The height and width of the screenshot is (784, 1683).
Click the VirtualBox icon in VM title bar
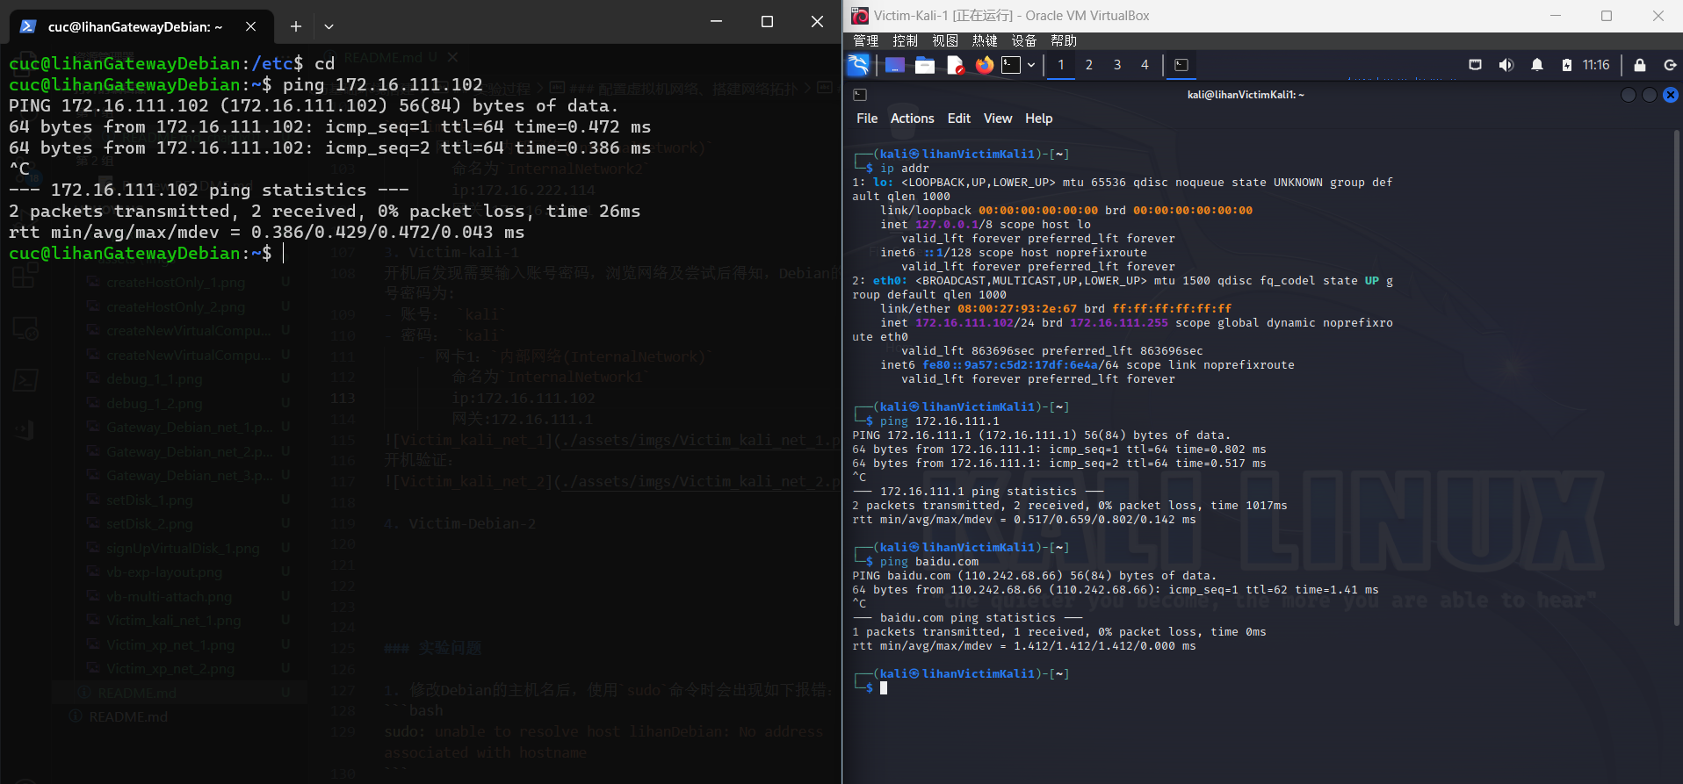coord(860,16)
